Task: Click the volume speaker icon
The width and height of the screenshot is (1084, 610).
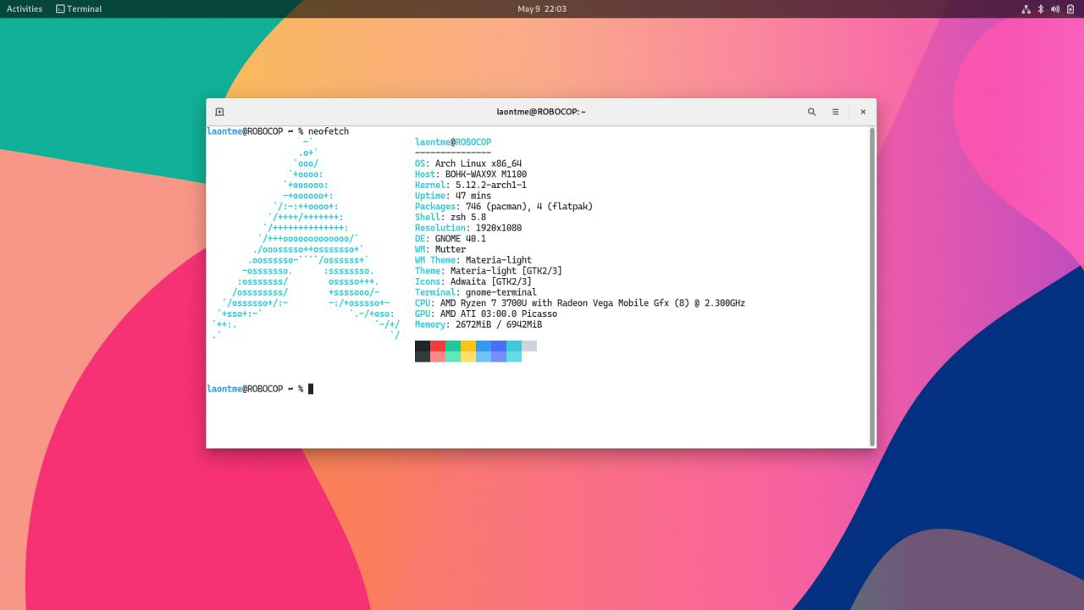Action: (x=1055, y=8)
